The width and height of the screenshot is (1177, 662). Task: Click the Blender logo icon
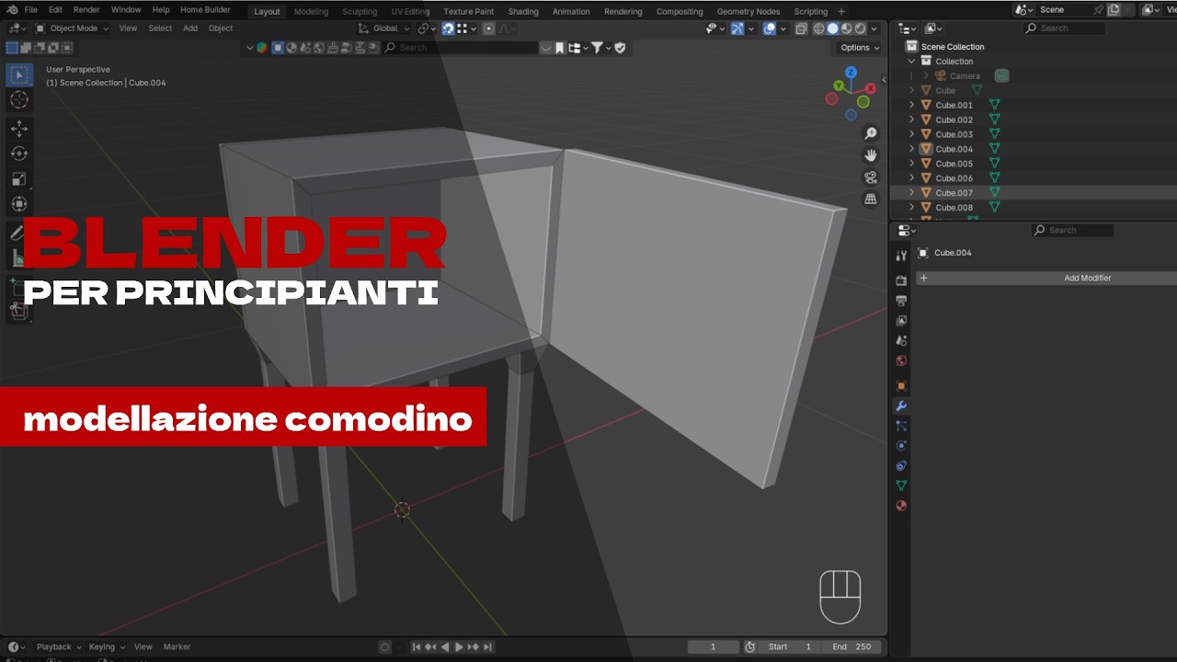tap(12, 10)
